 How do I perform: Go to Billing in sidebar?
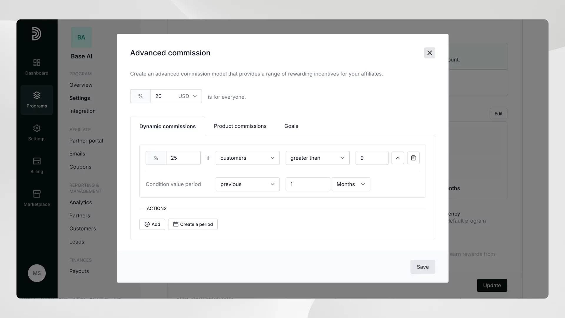coord(37,165)
